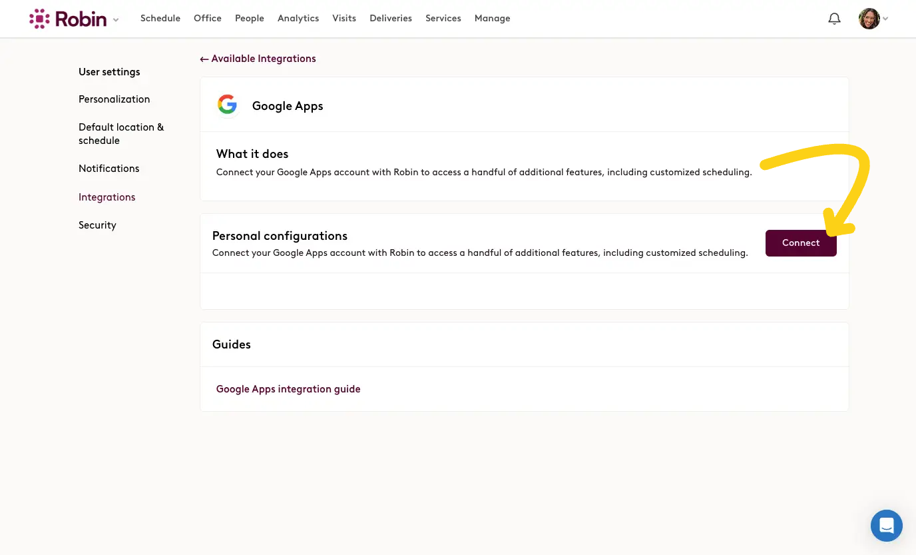Click the Google logo icon
The height and width of the screenshot is (555, 916).
(227, 105)
